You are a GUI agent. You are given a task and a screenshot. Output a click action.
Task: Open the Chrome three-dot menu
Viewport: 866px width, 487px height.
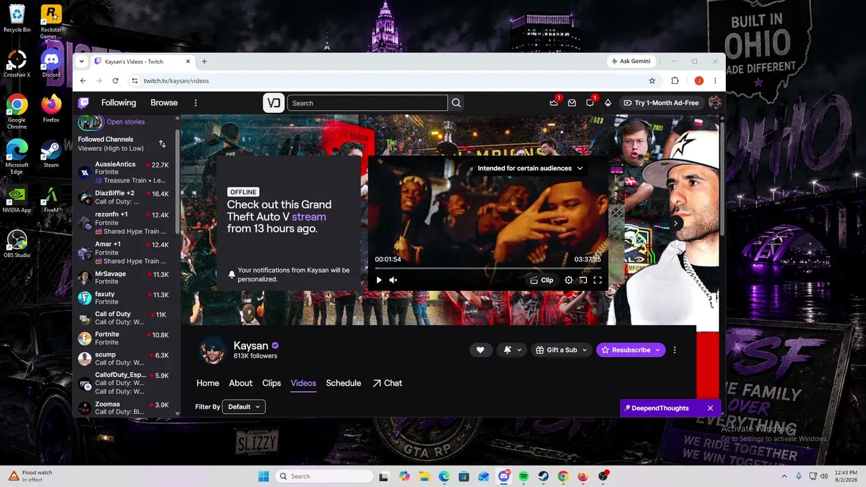pos(715,80)
